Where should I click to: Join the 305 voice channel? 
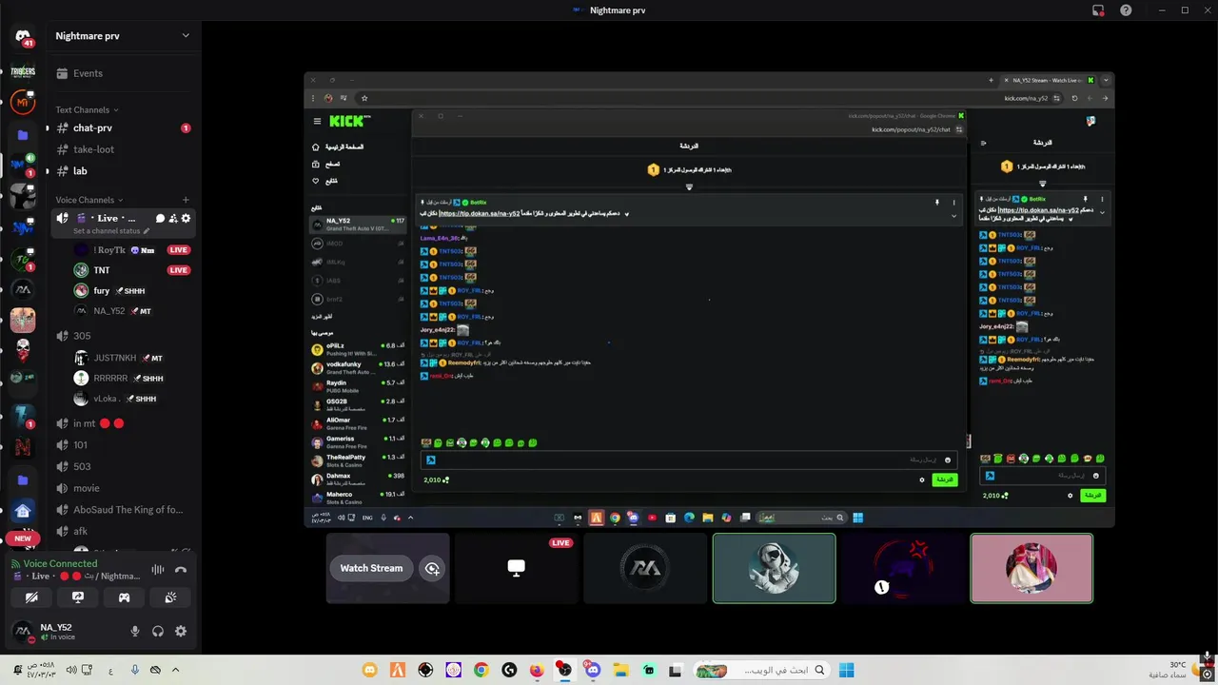coord(123,336)
